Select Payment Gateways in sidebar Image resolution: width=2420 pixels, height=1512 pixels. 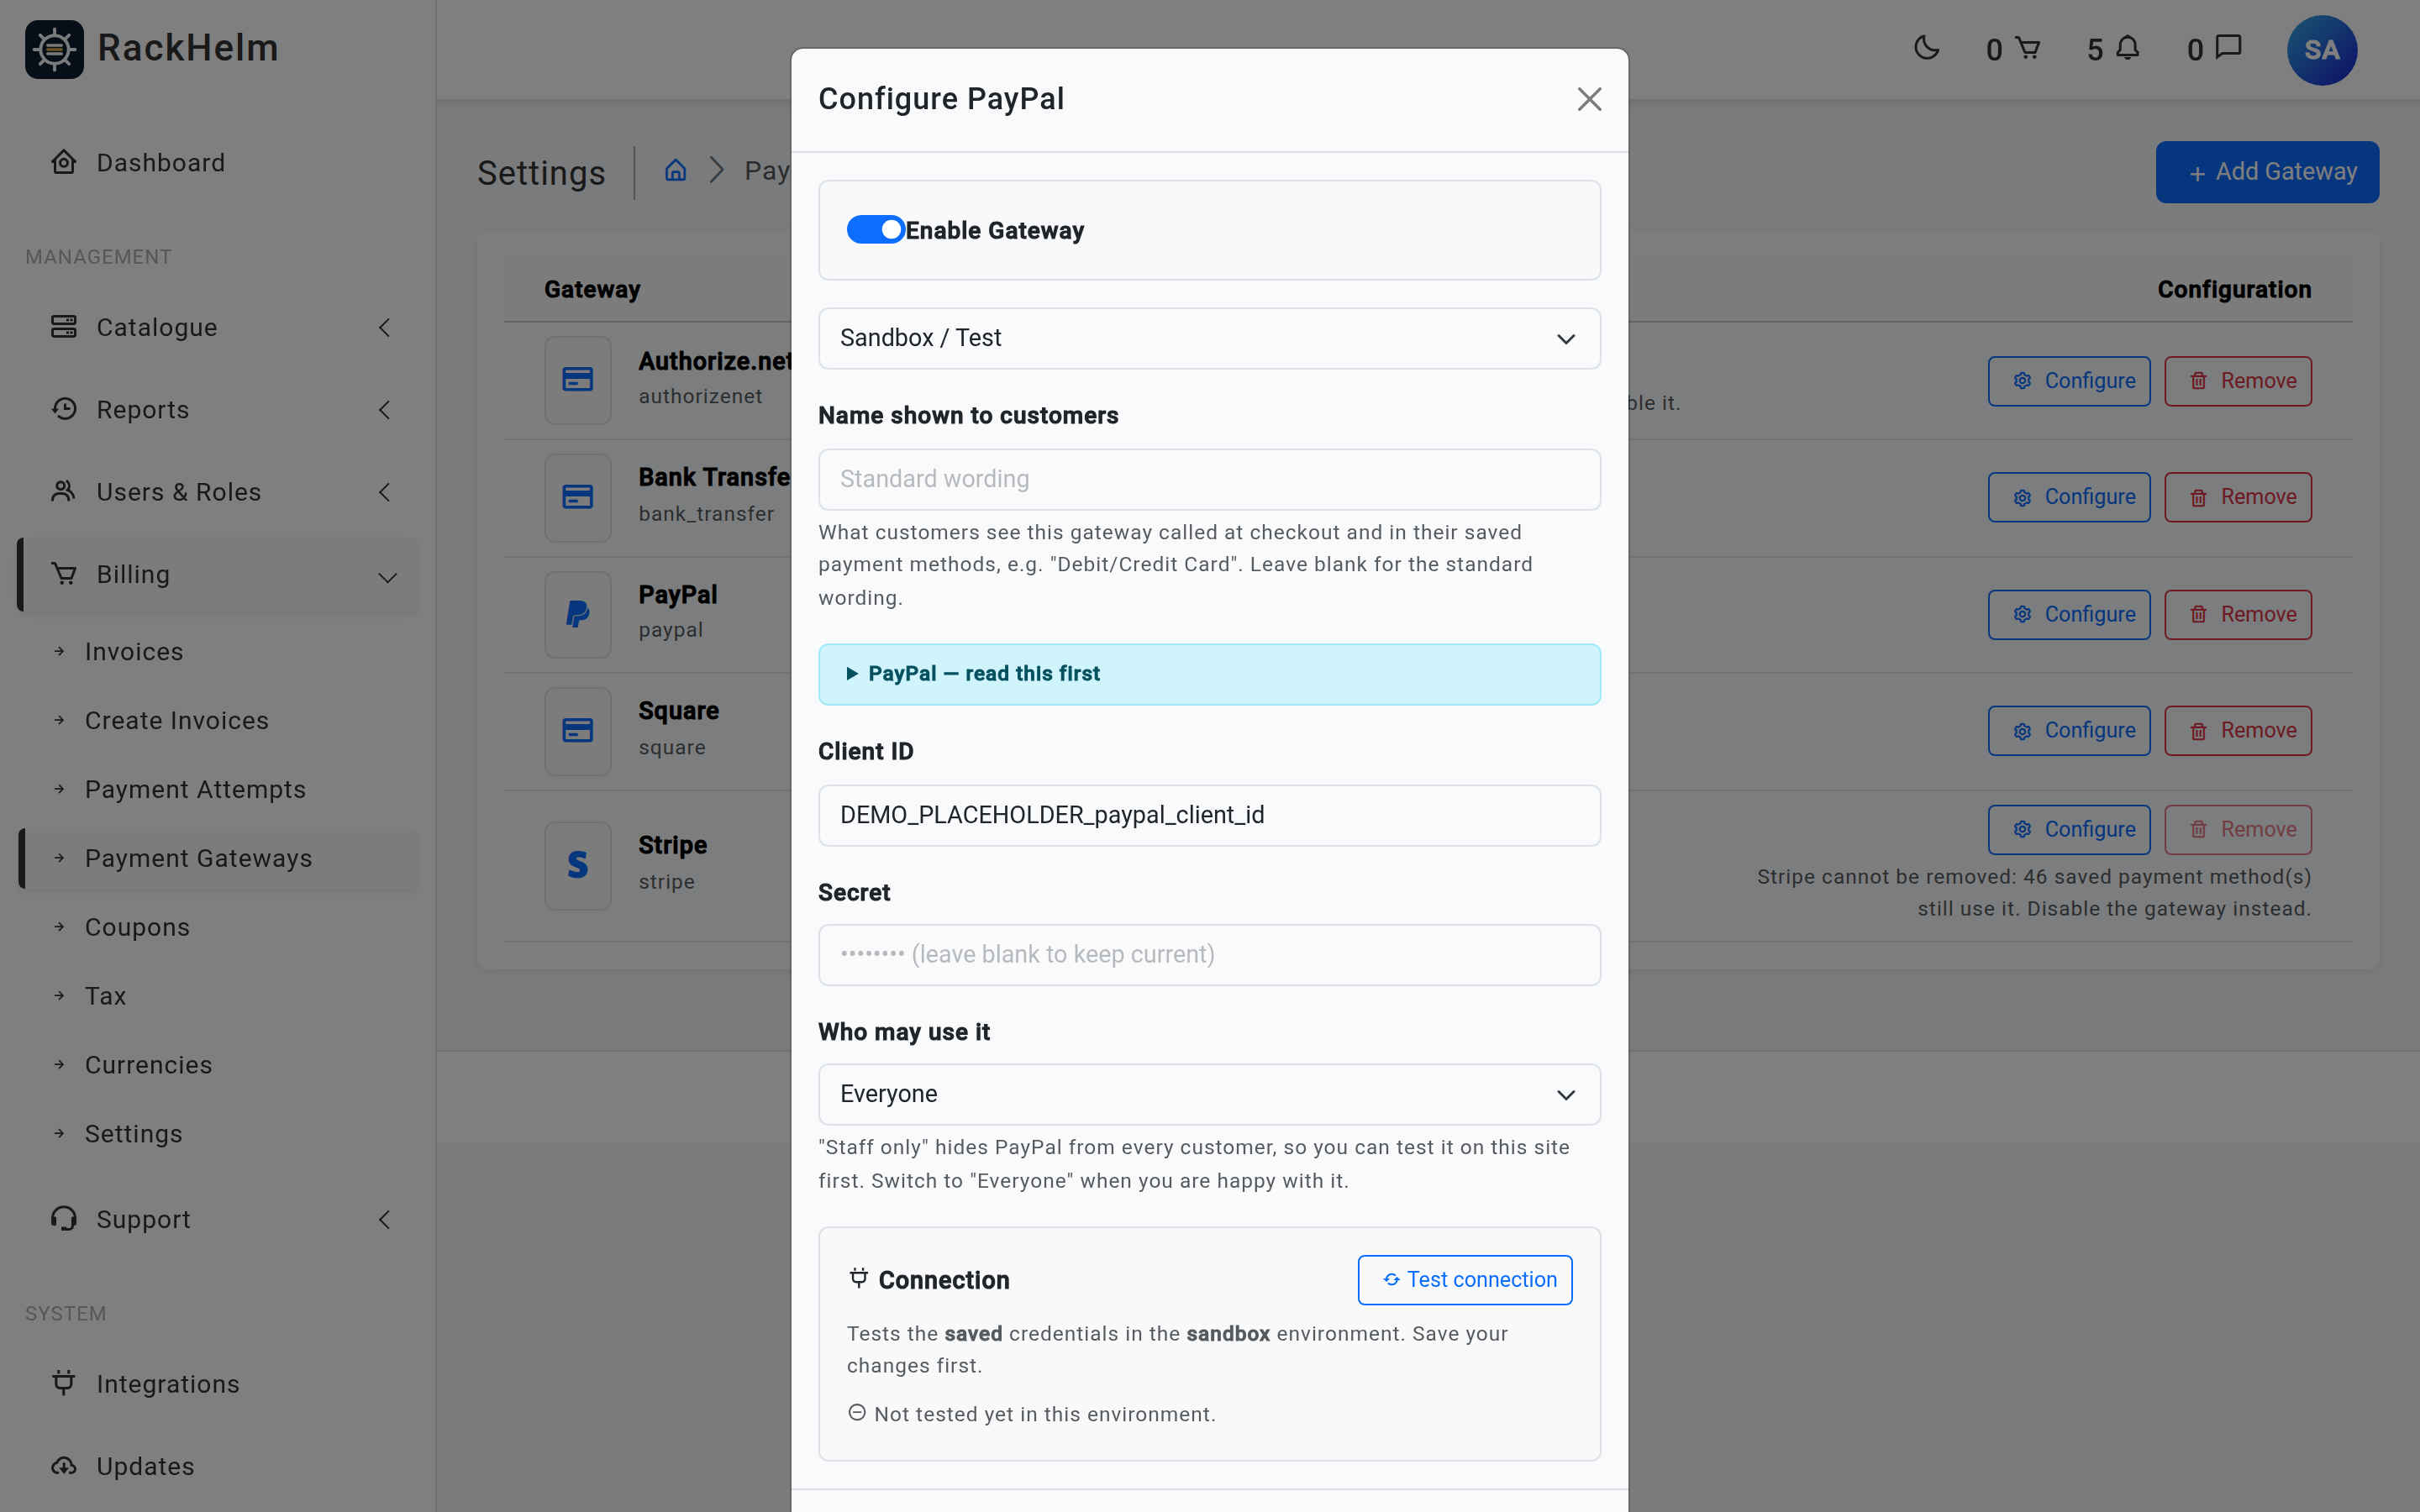(218, 859)
